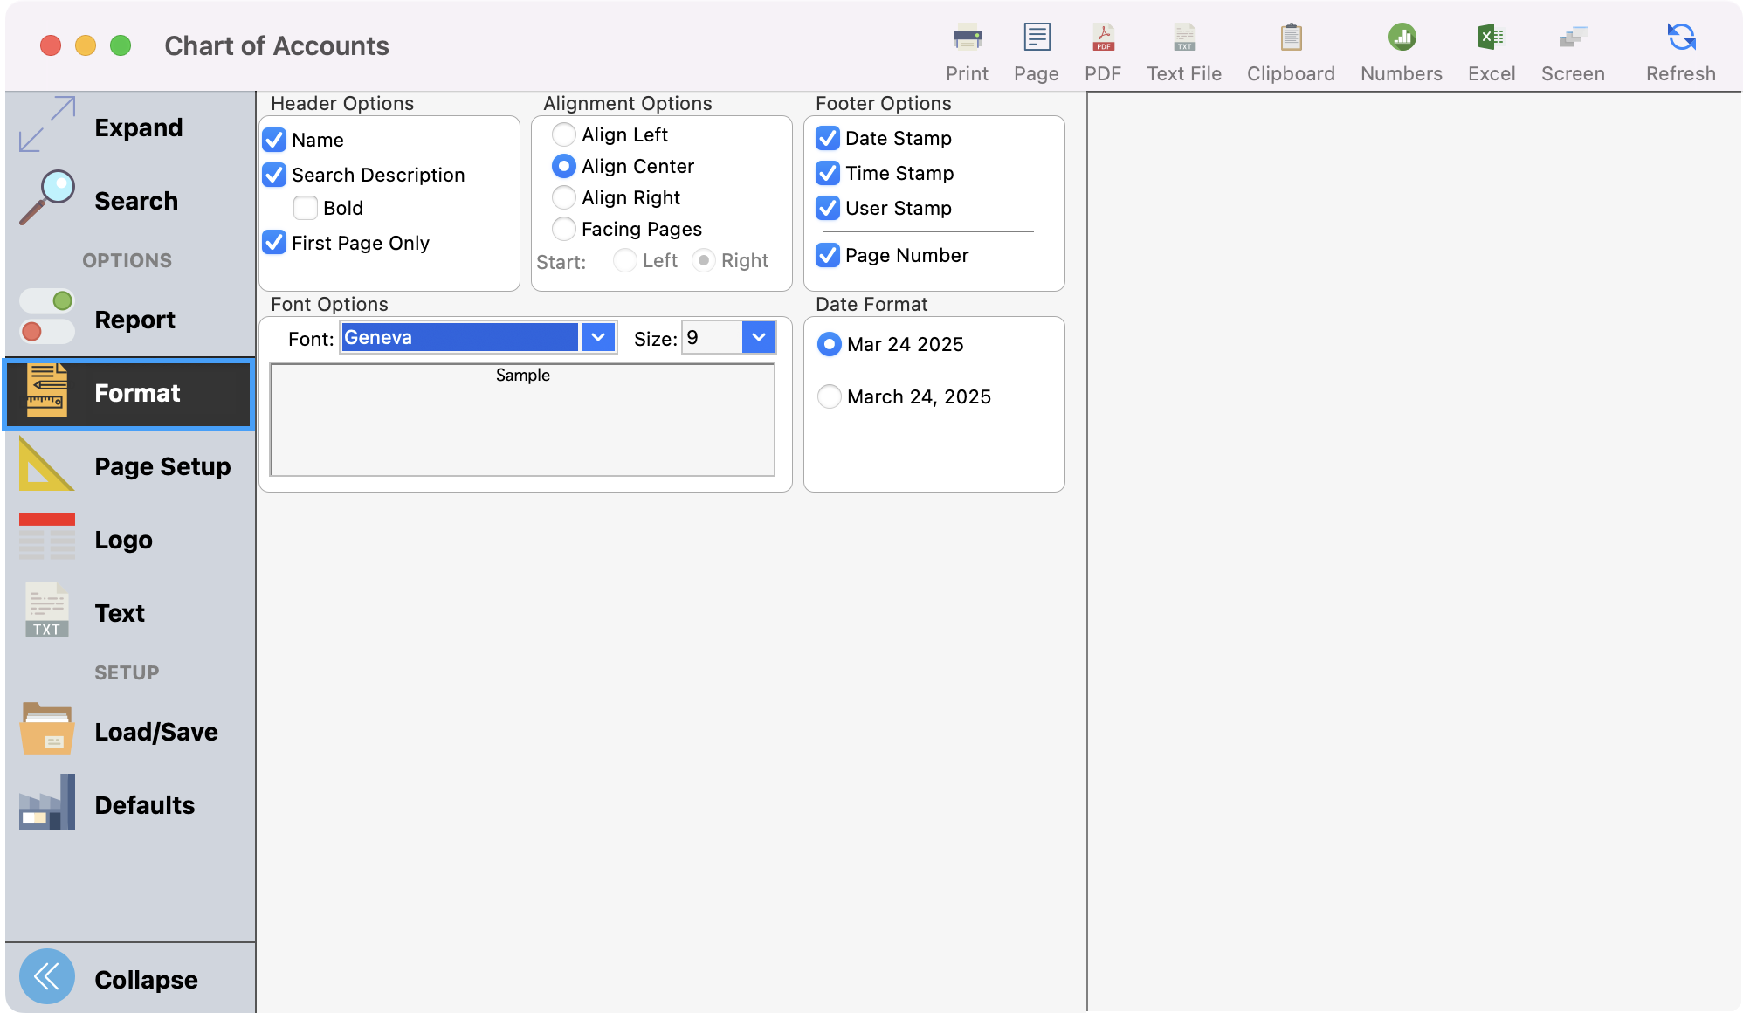1743x1013 pixels.
Task: Open the Text File export
Action: tap(1184, 38)
